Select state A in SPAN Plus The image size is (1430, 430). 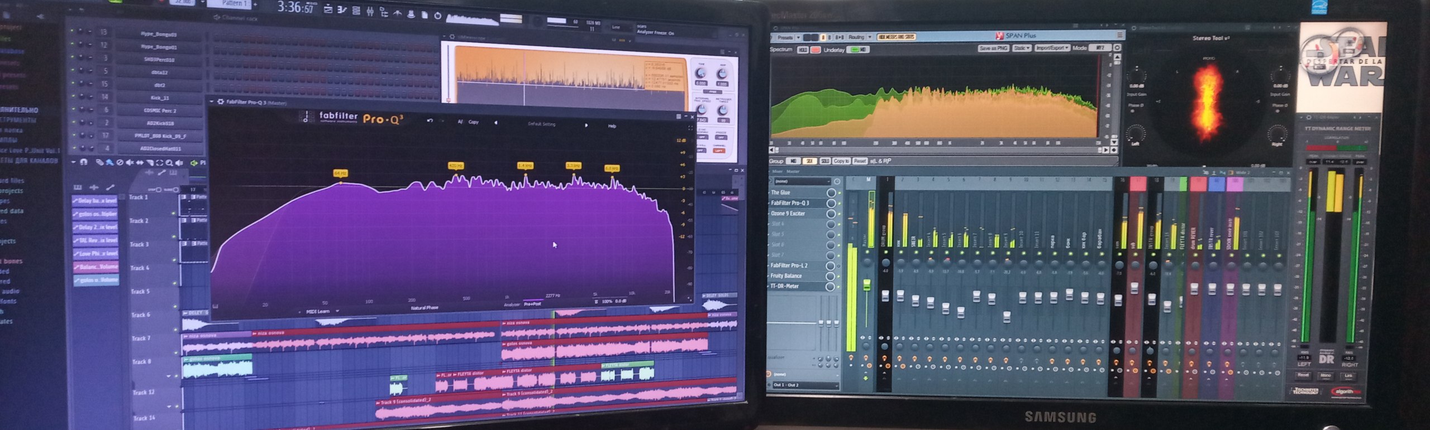(823, 37)
